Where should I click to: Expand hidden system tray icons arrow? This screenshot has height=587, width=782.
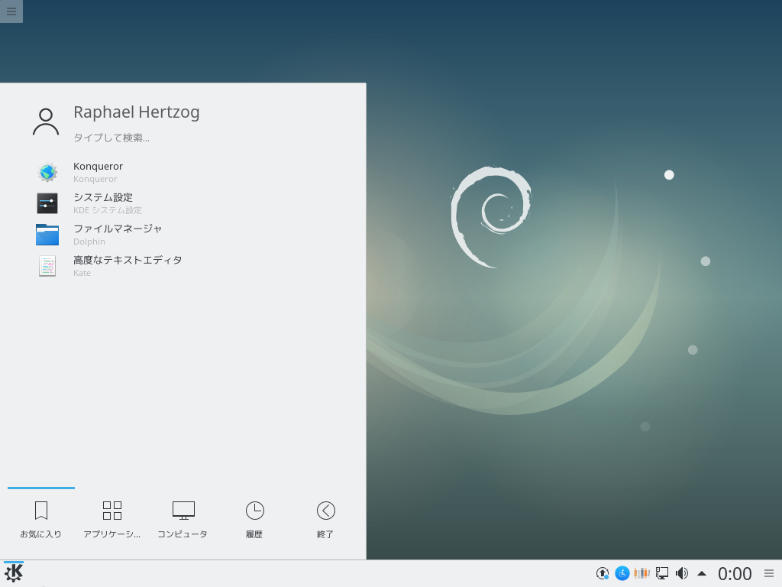click(702, 573)
